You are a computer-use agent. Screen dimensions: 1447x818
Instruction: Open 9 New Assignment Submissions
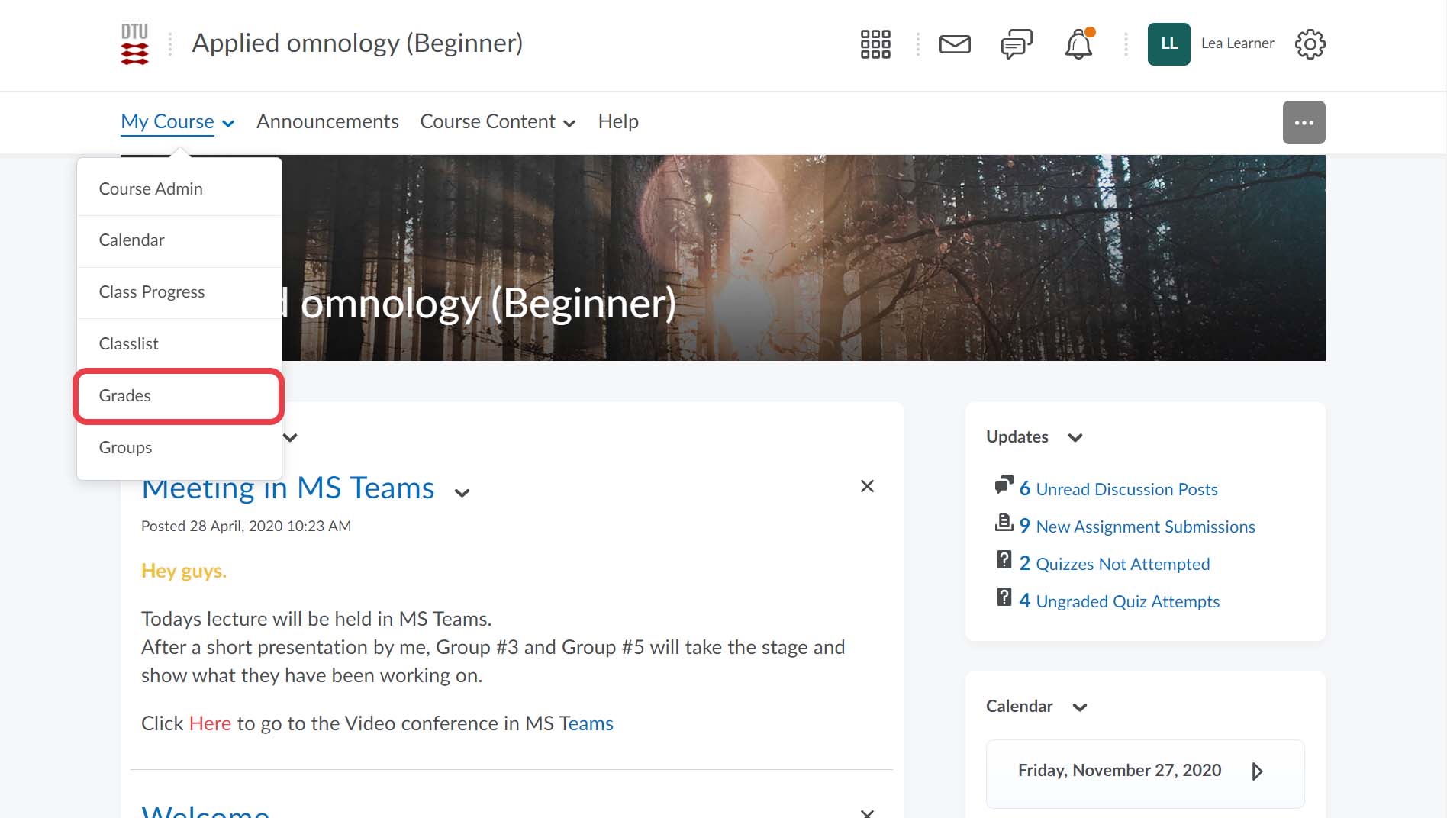(x=1137, y=527)
